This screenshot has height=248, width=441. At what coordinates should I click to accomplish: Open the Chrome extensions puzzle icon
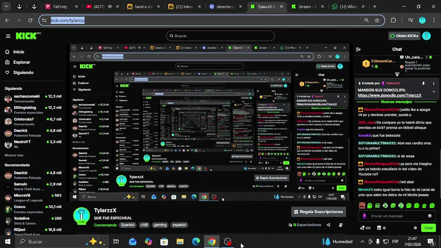coord(393,20)
